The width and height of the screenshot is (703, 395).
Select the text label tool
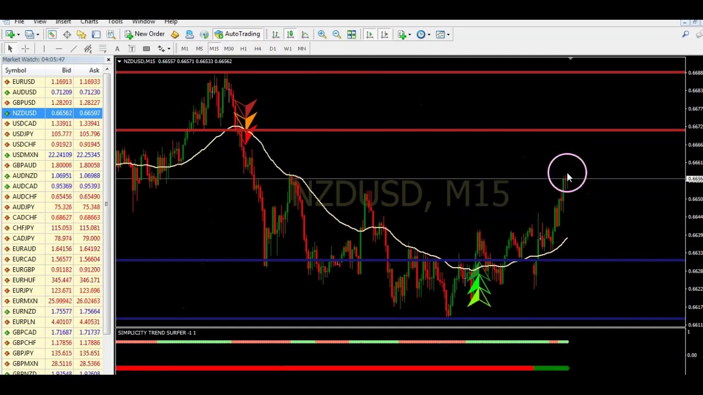click(x=132, y=49)
